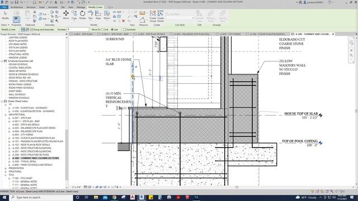Activate the Copy tool
358x201 pixels.
pyautogui.click(x=74, y=15)
